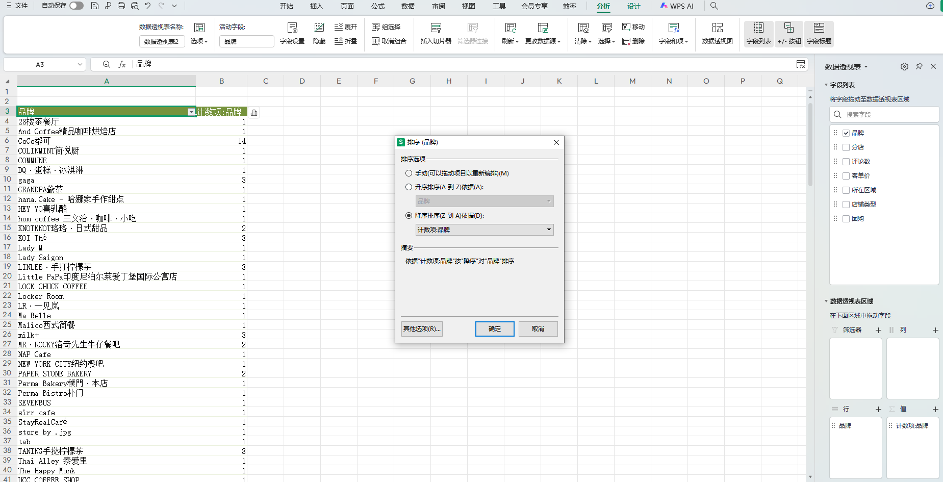Check the 评论数 field checkbox
The width and height of the screenshot is (943, 482).
point(846,162)
